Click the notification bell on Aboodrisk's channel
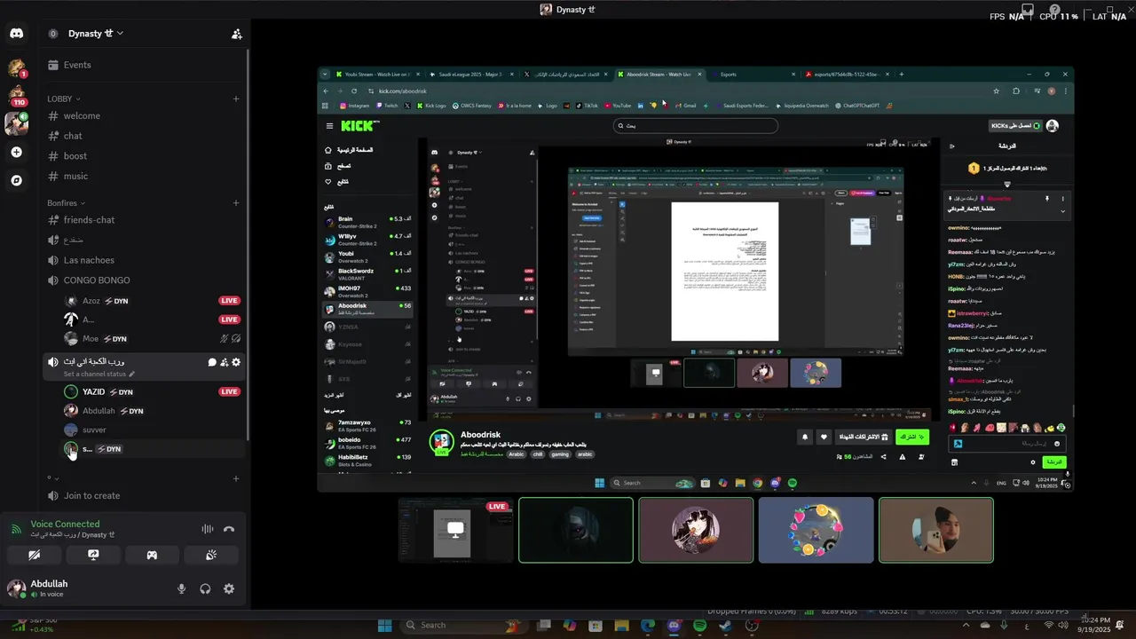 (x=805, y=437)
